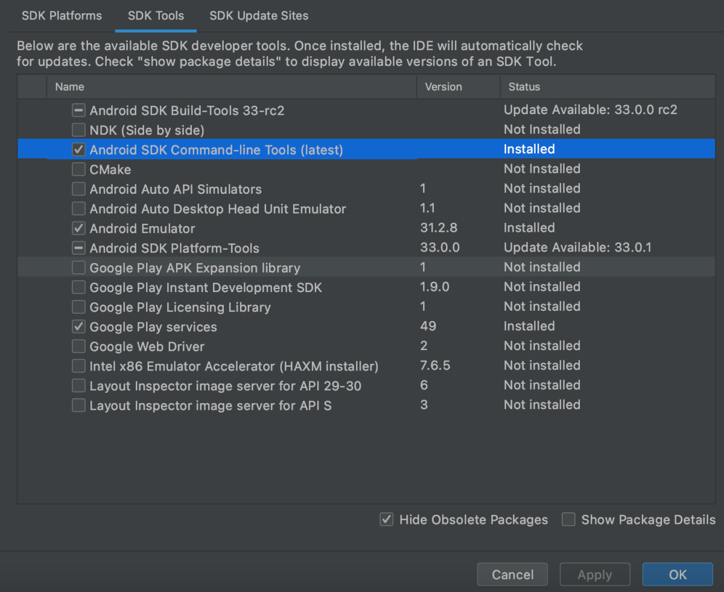The width and height of the screenshot is (724, 592).
Task: Switch to the SDK Platforms tab
Action: pos(62,16)
